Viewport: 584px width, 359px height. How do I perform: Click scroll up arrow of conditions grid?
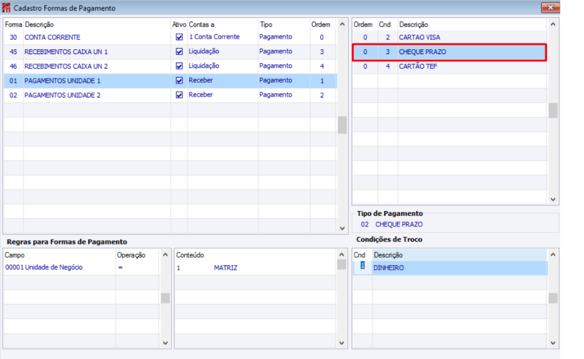[553, 24]
